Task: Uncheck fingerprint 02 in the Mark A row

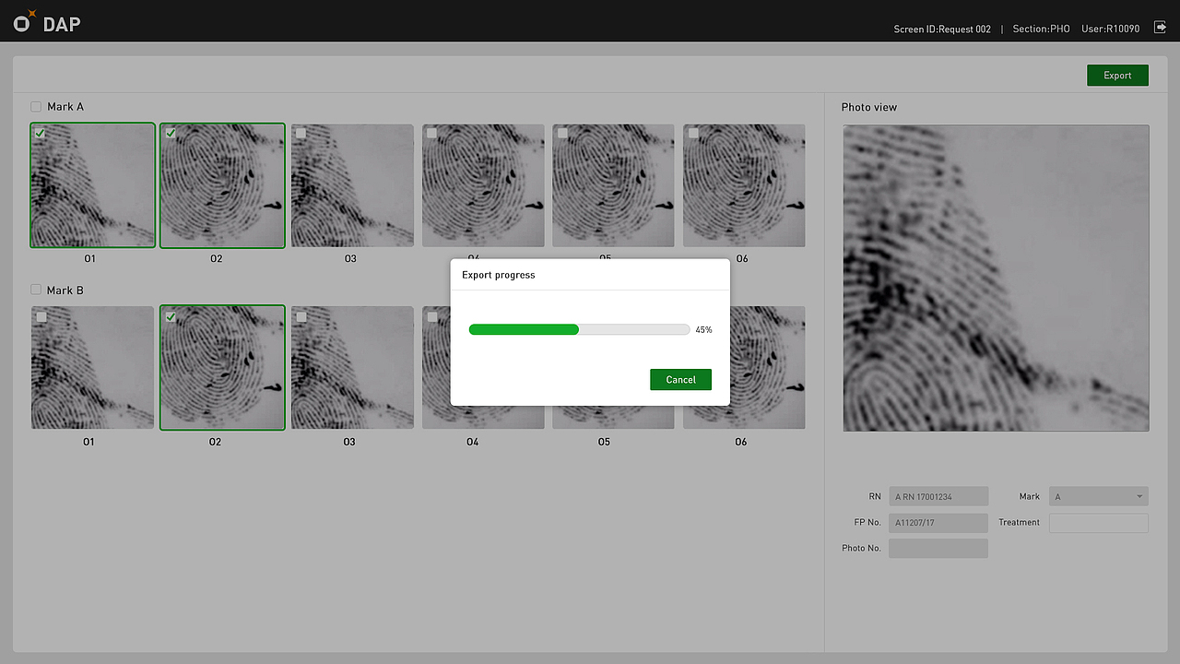Action: pyautogui.click(x=170, y=133)
